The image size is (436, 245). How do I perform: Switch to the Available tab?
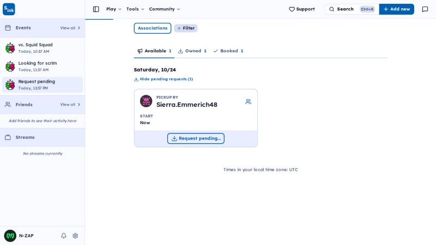[x=154, y=51]
